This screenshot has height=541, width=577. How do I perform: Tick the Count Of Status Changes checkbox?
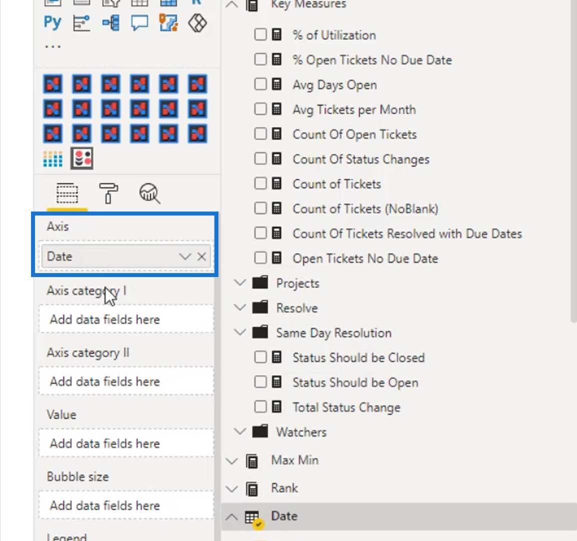coord(260,159)
